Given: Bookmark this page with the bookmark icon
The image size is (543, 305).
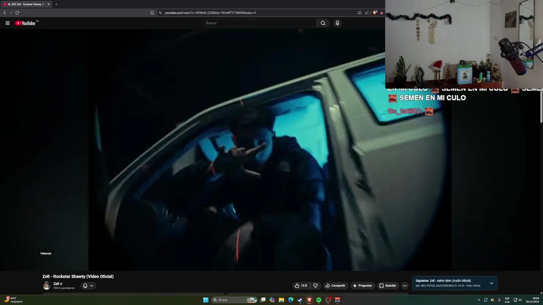Looking at the screenshot, I should 152,13.
